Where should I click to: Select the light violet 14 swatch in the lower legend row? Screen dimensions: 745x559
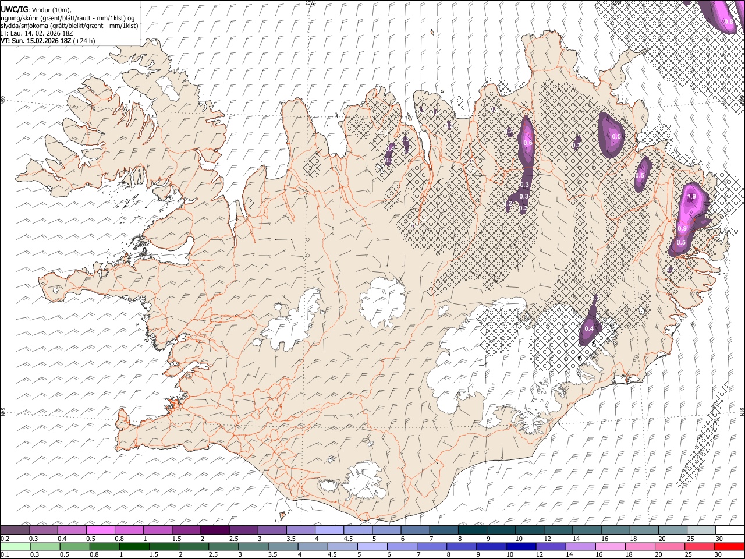(x=580, y=546)
